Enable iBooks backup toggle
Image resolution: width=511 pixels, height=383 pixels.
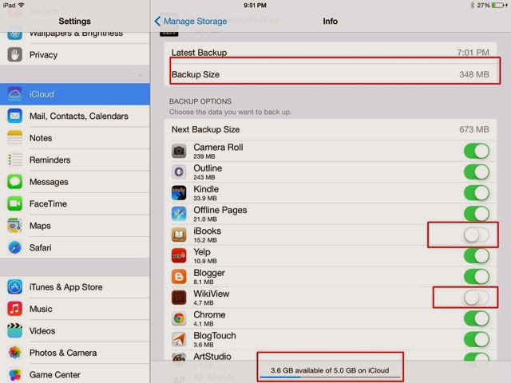click(477, 235)
